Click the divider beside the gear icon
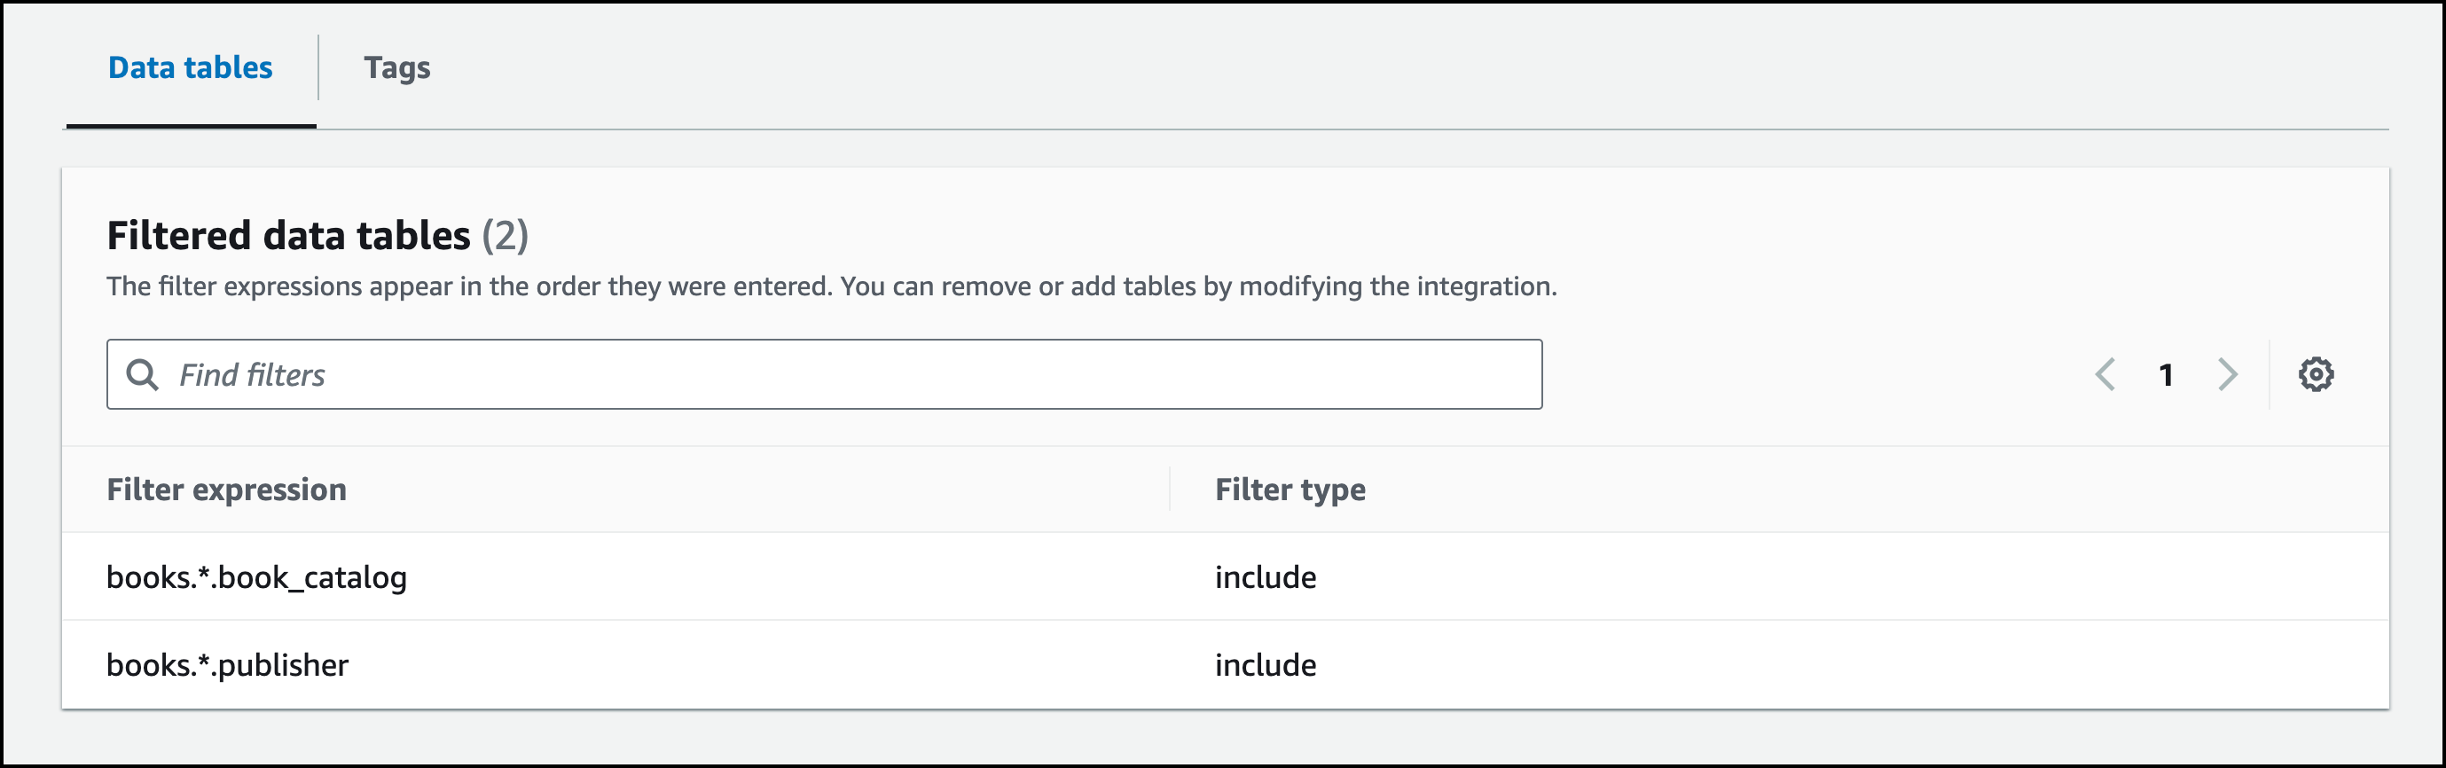This screenshot has width=2446, height=768. [2270, 374]
